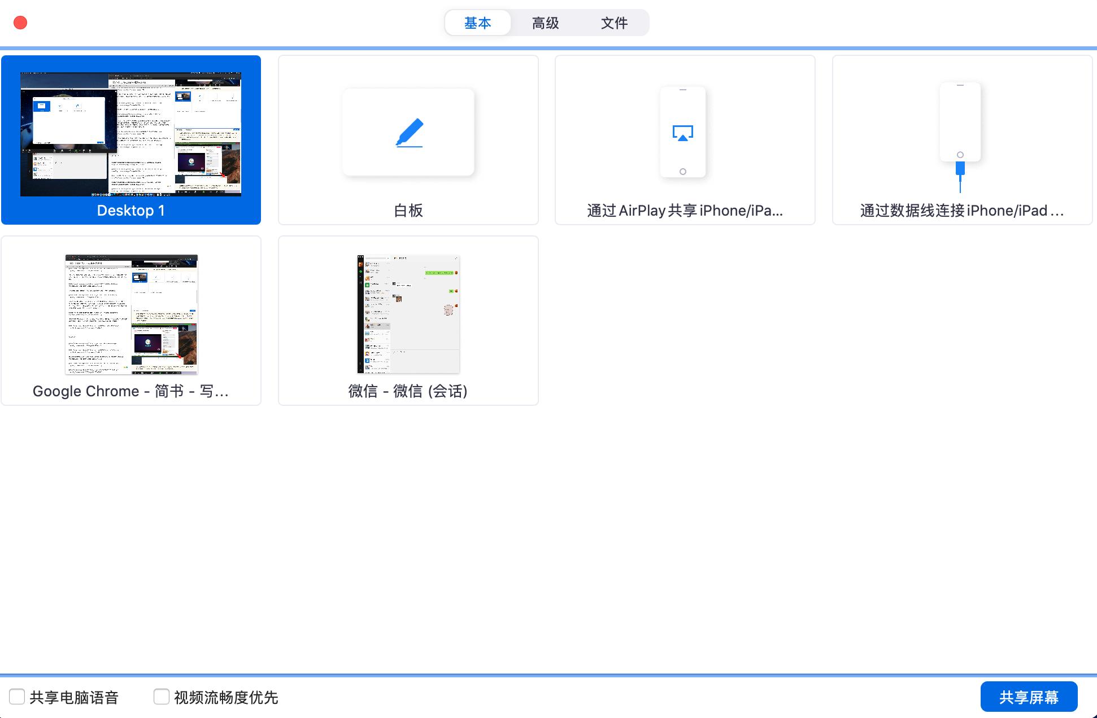Click the AirPlay screen mirroring icon
1097x718 pixels.
(x=684, y=133)
